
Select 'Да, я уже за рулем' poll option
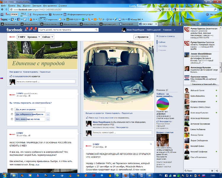point(12,109)
